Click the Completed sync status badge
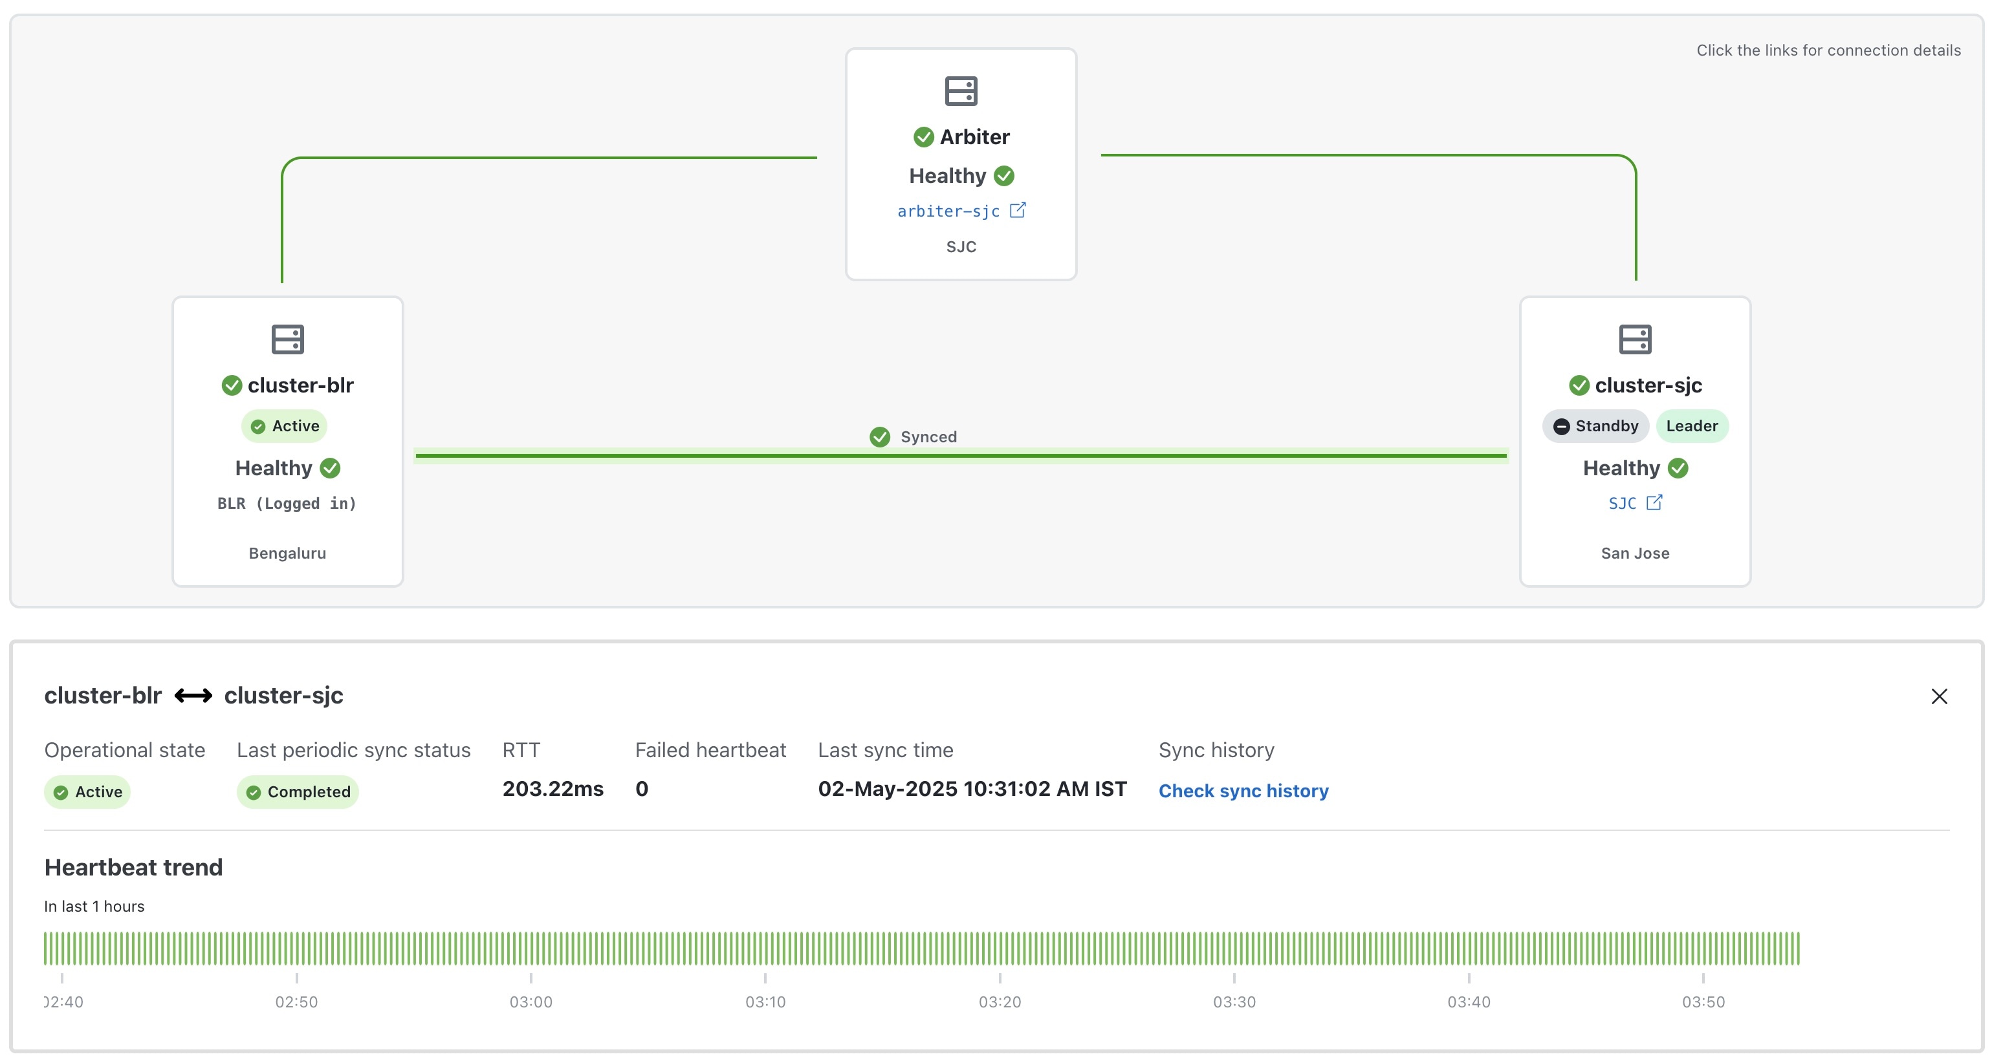This screenshot has width=2003, height=1063. click(298, 793)
